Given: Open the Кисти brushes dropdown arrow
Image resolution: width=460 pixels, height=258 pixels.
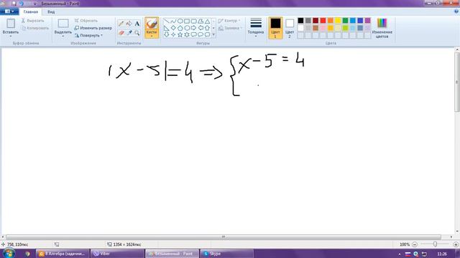Looking at the screenshot, I should coord(152,37).
